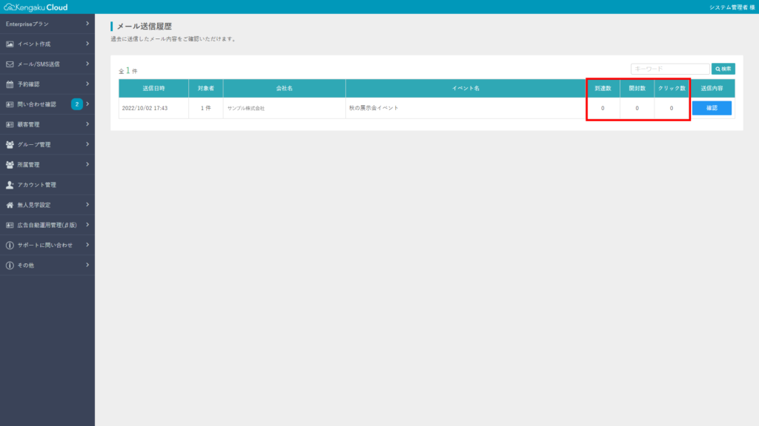Viewport: 759px width, 426px height.
Task: Click the 送信日時 column header
Action: coord(153,89)
